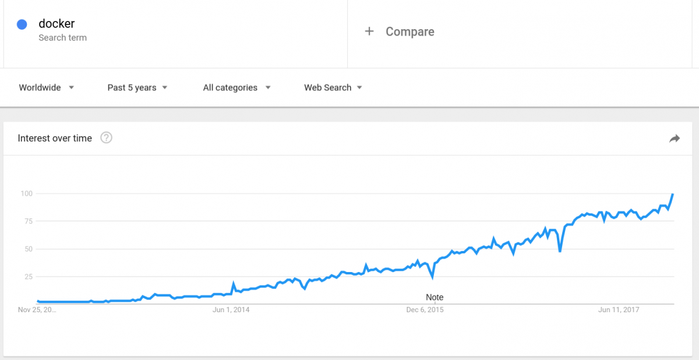
Task: Click the Compare text to add a term
Action: point(409,31)
